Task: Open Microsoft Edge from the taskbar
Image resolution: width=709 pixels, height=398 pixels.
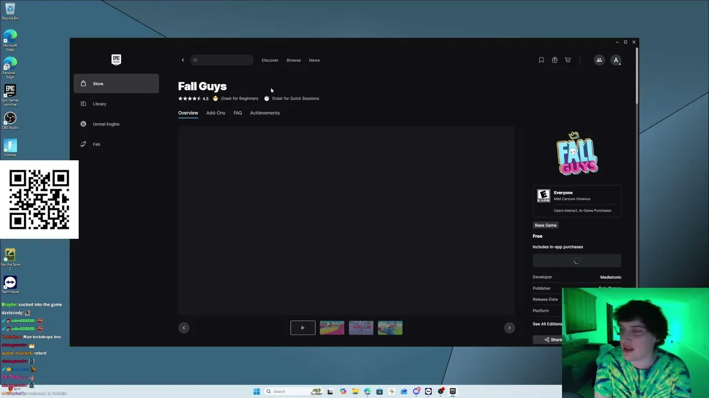Action: pos(367,391)
